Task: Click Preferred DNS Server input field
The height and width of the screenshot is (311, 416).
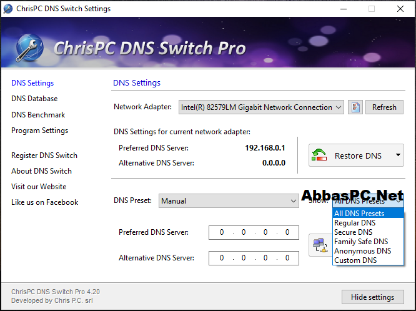Action: (254, 232)
